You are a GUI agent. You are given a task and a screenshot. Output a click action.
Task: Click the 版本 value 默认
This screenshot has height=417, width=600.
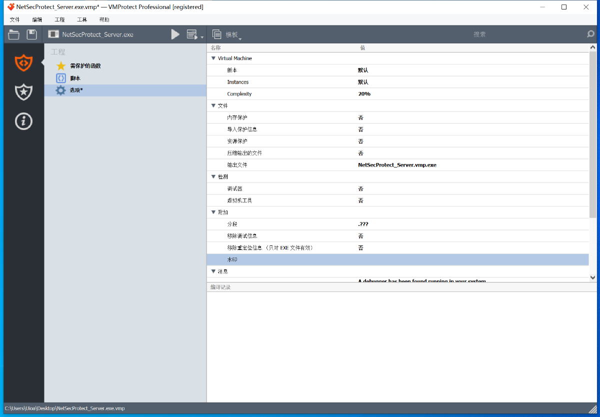363,70
